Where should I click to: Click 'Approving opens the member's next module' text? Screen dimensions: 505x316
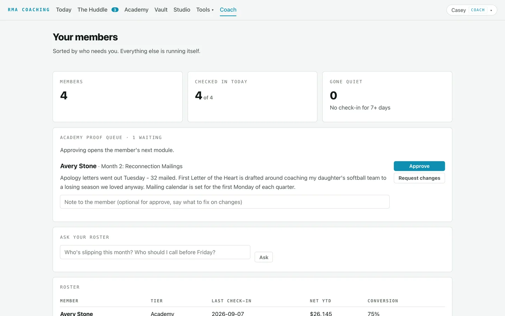point(117,150)
